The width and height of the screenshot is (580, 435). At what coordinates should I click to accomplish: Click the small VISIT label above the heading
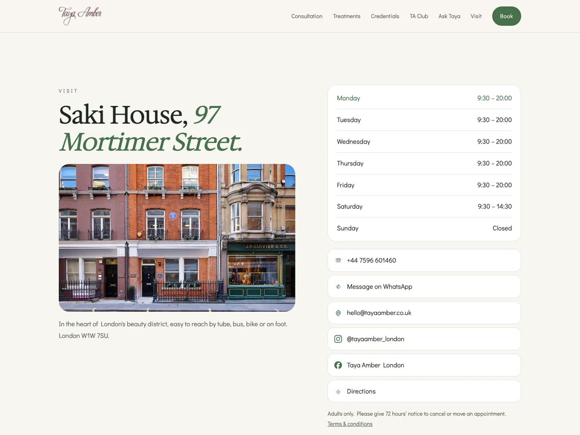coord(68,91)
